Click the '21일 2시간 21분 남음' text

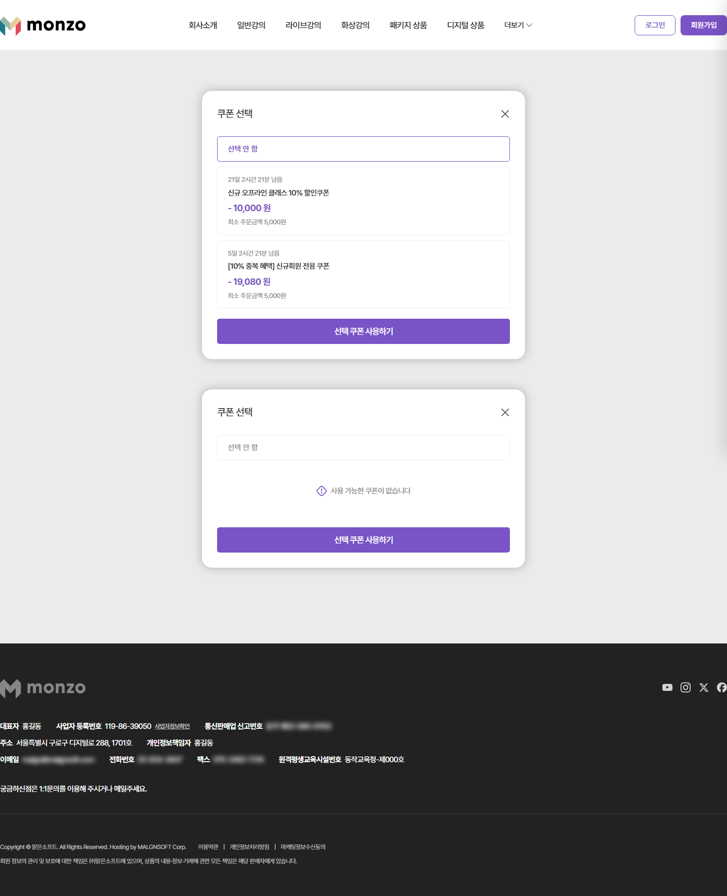pyautogui.click(x=255, y=180)
